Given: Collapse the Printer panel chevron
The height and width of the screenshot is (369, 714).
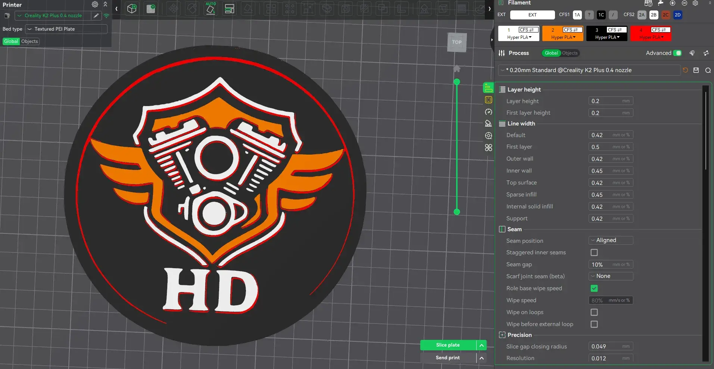Looking at the screenshot, I should coord(105,4).
